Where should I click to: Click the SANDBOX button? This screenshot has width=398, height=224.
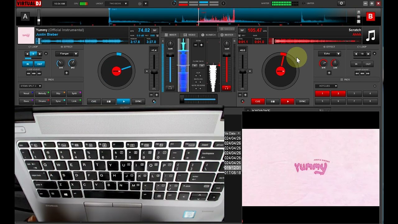tap(227, 29)
